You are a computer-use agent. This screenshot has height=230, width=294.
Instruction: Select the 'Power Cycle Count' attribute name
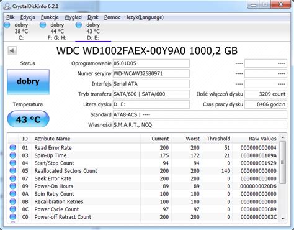[56, 209]
